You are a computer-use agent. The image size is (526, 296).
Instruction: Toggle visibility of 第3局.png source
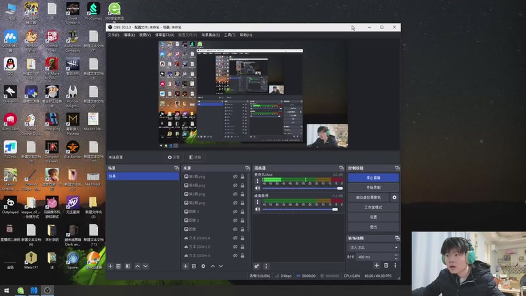[x=235, y=194]
